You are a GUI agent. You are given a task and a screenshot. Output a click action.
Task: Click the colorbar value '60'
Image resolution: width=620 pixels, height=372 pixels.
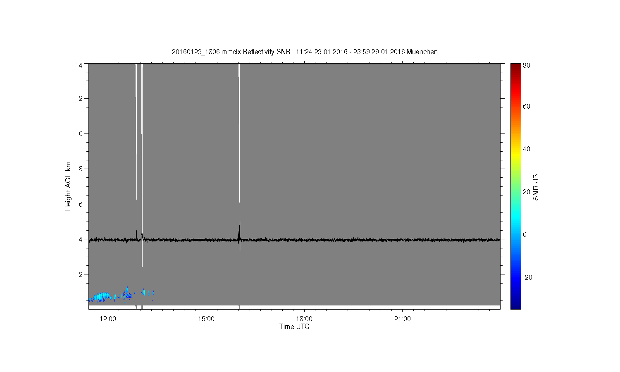(x=527, y=106)
